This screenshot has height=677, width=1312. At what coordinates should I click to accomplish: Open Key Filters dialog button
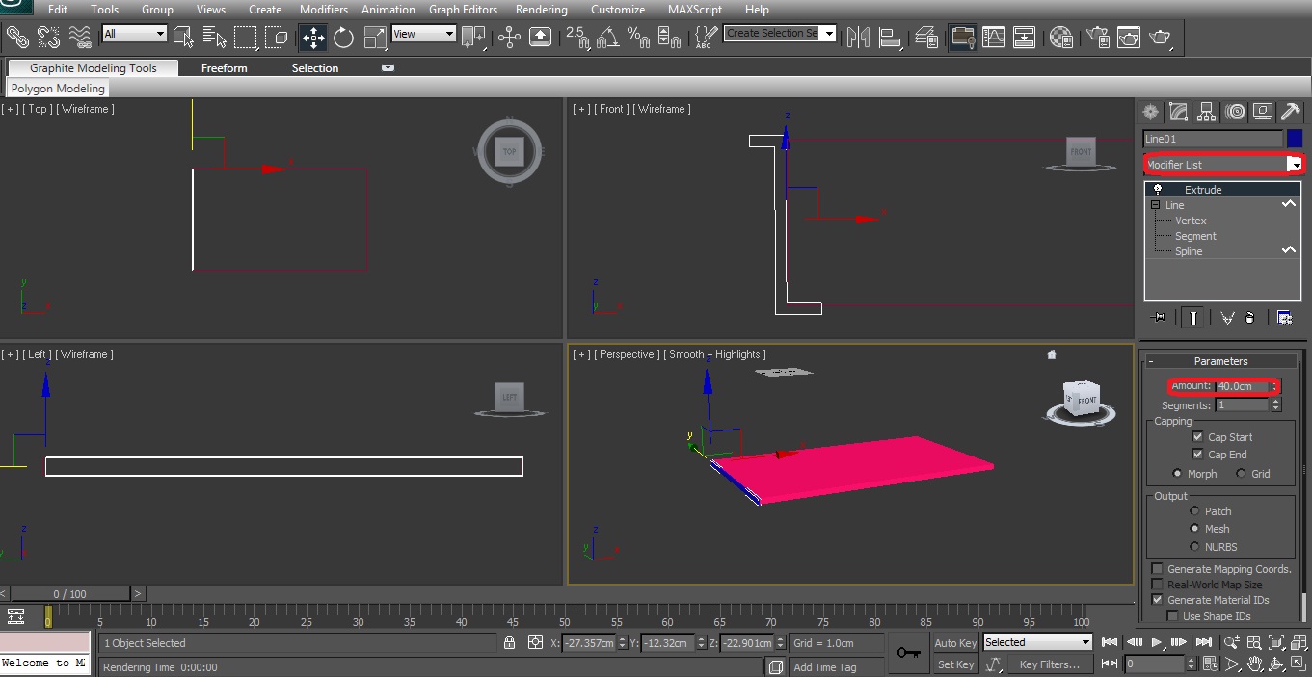pos(1051,664)
